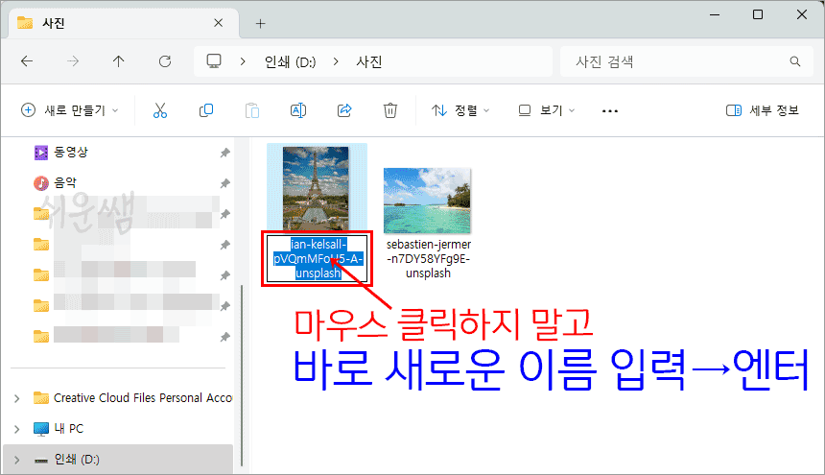The width and height of the screenshot is (825, 475).
Task: Click the PC monitor icon in address bar
Action: [214, 61]
